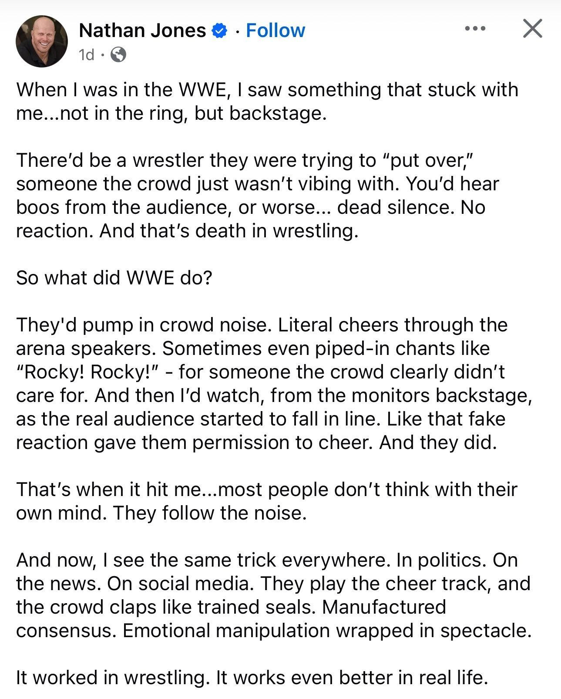Click the paragraph starting "And now, I see"
This screenshot has height=699, width=561.
[x=273, y=595]
